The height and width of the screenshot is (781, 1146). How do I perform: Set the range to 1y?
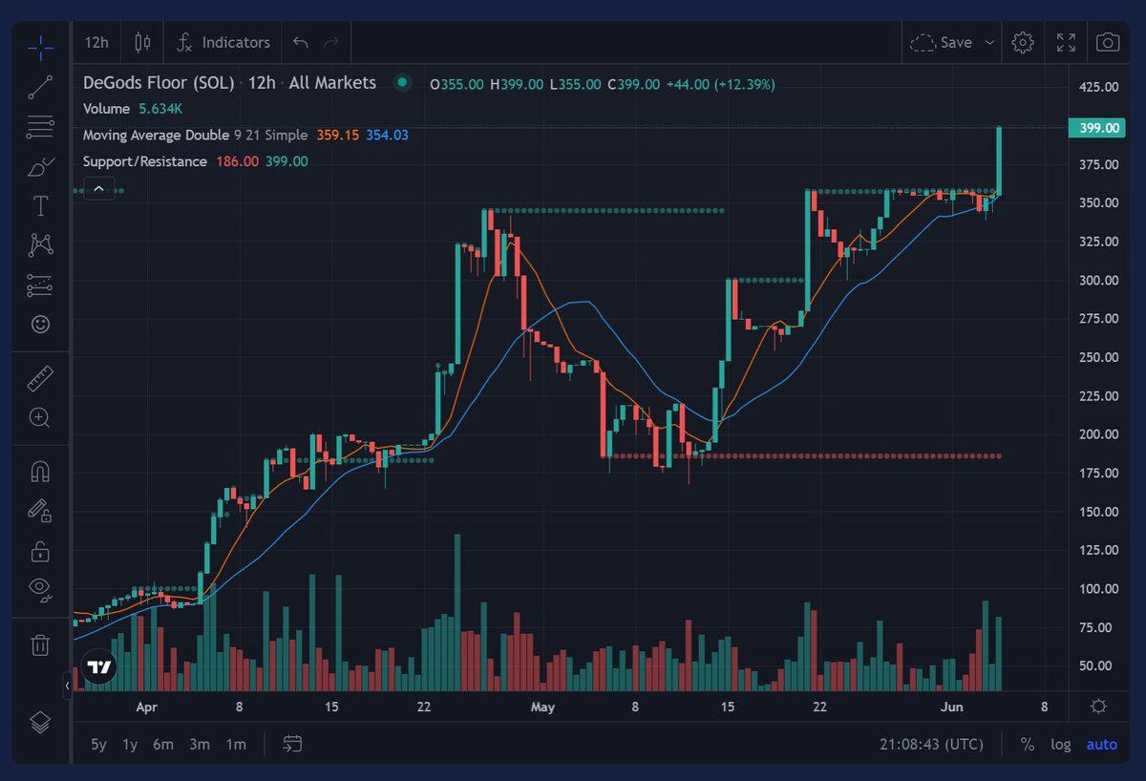tap(130, 744)
